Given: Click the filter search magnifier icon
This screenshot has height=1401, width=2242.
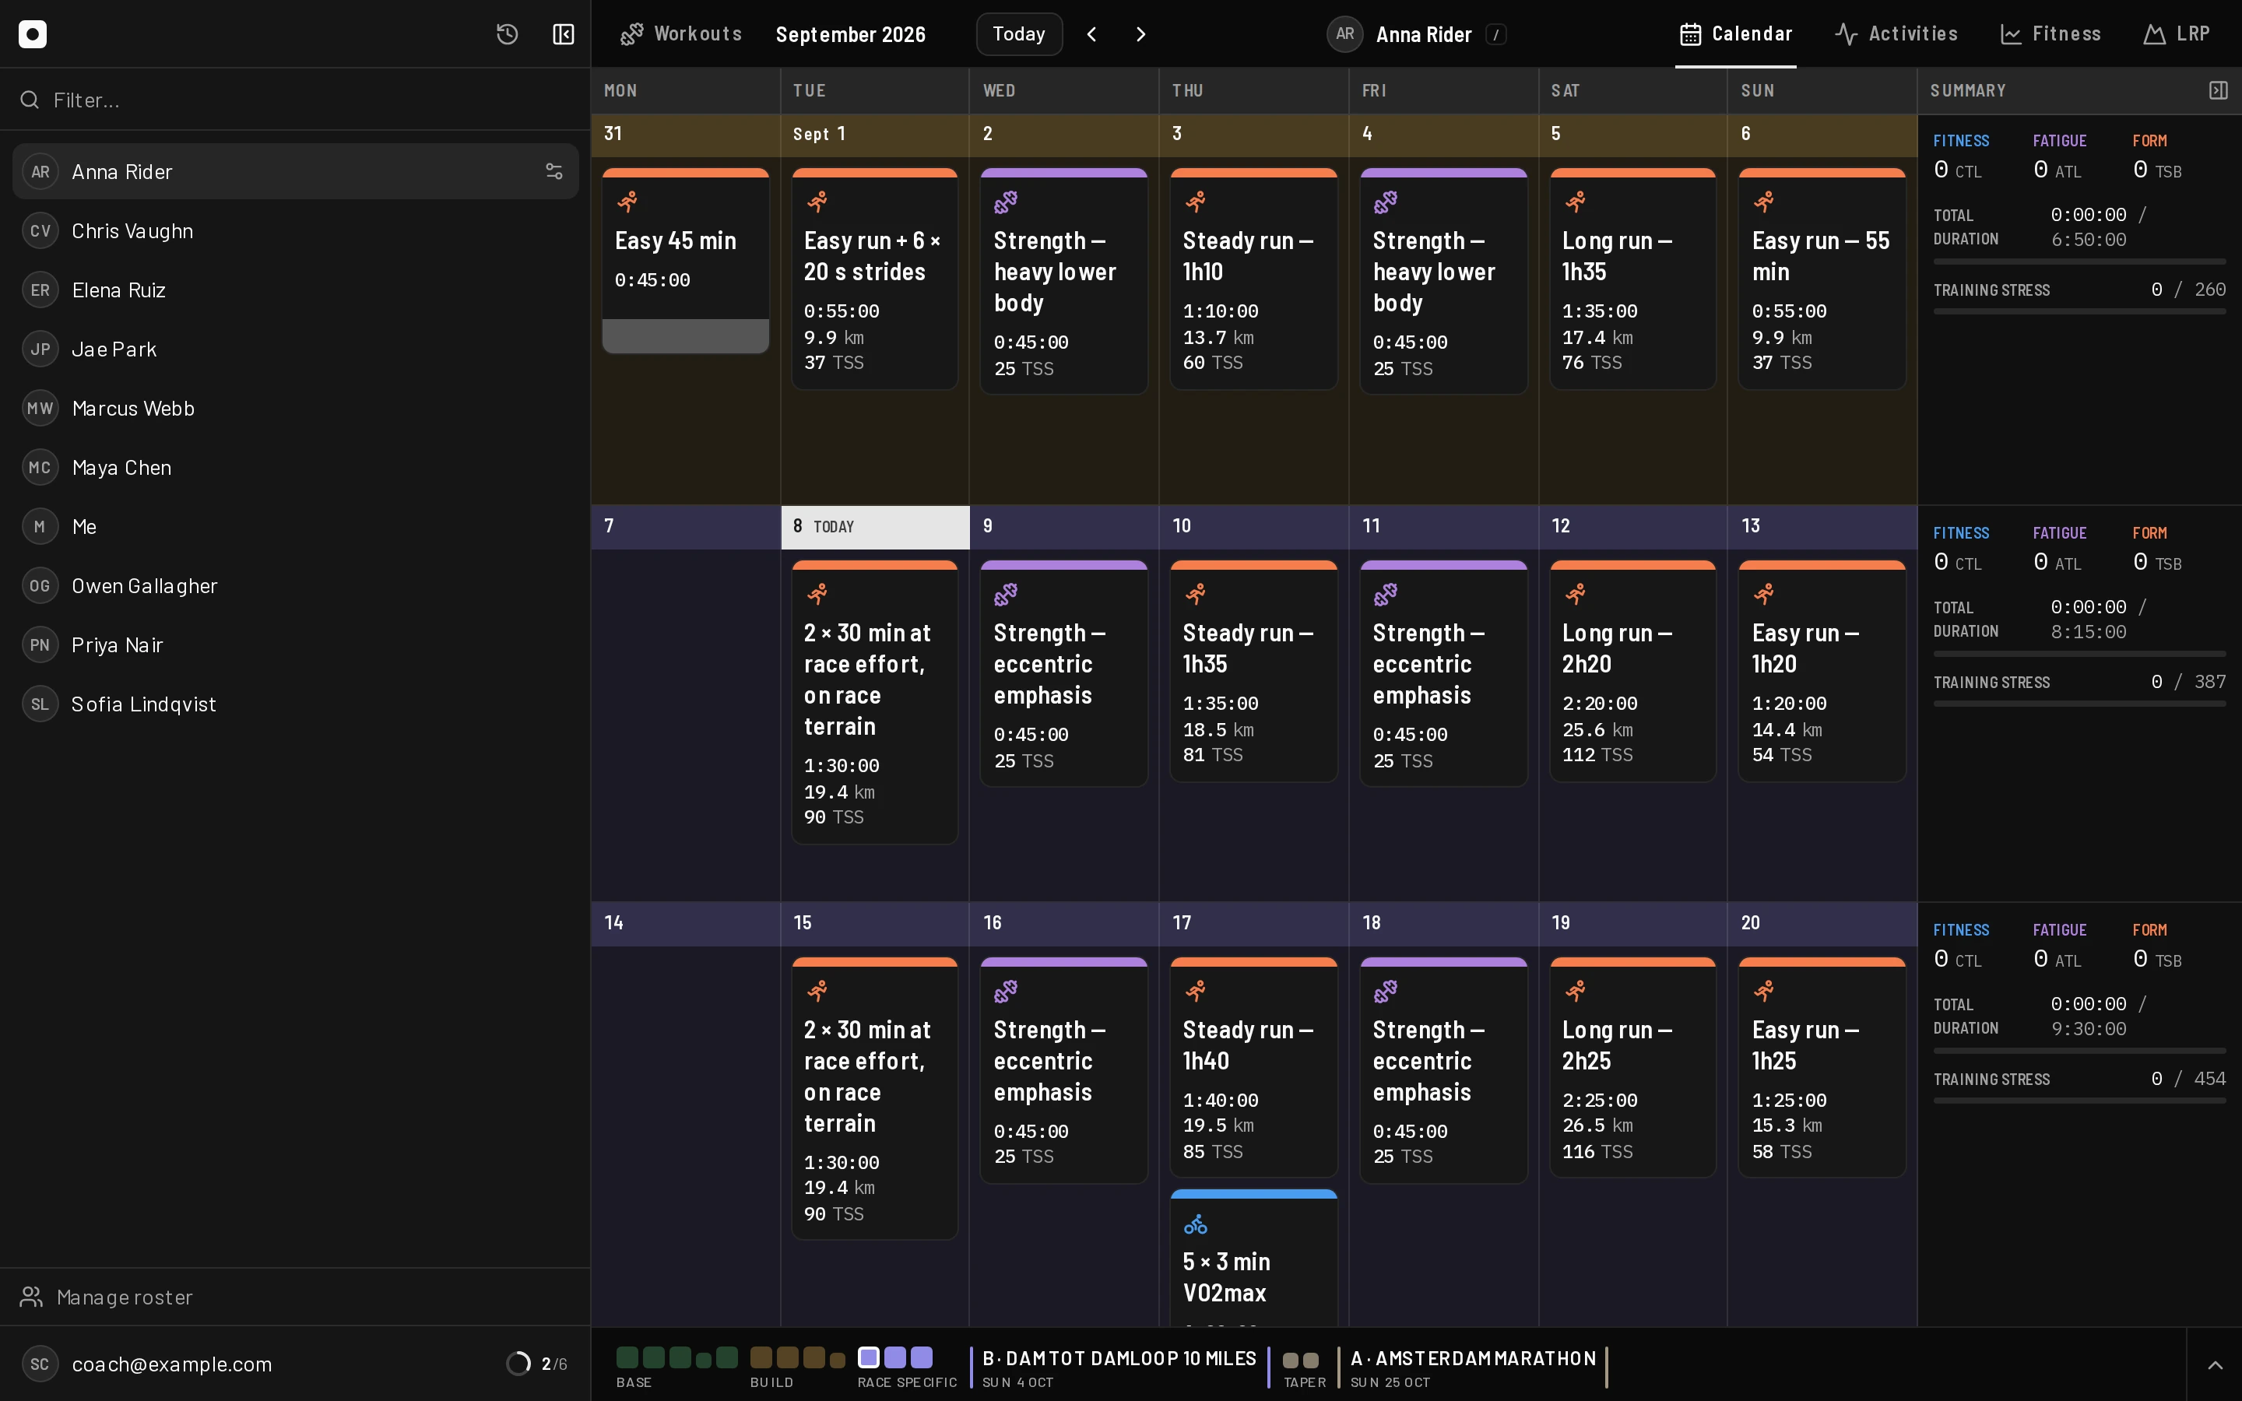Looking at the screenshot, I should pyautogui.click(x=30, y=99).
